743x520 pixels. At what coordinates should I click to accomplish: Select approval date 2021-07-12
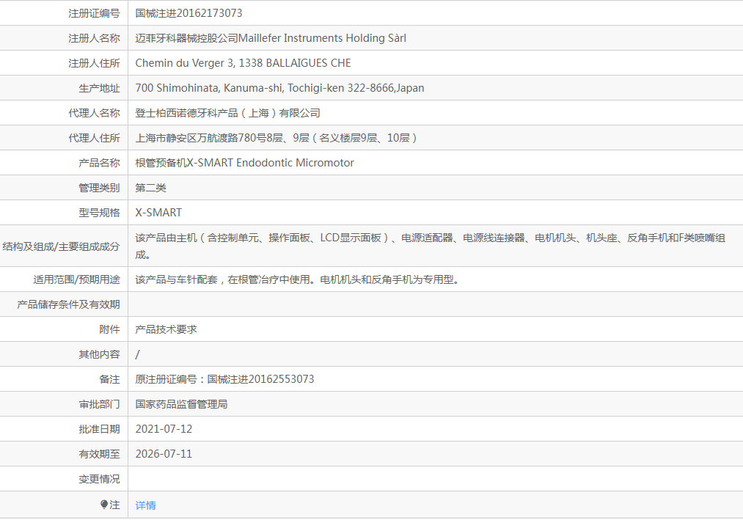pos(164,429)
